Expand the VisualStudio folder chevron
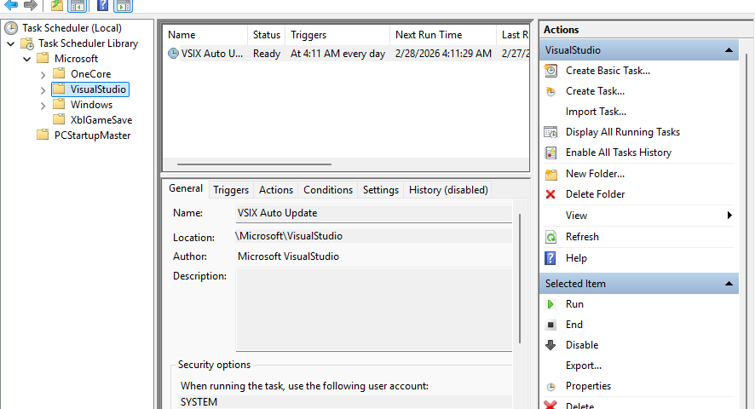Image resolution: width=755 pixels, height=409 pixels. (43, 90)
